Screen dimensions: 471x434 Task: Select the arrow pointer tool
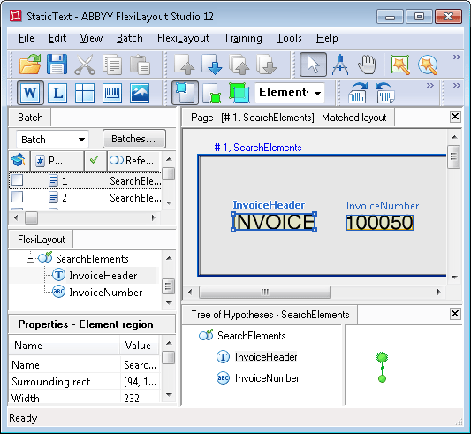pyautogui.click(x=314, y=65)
